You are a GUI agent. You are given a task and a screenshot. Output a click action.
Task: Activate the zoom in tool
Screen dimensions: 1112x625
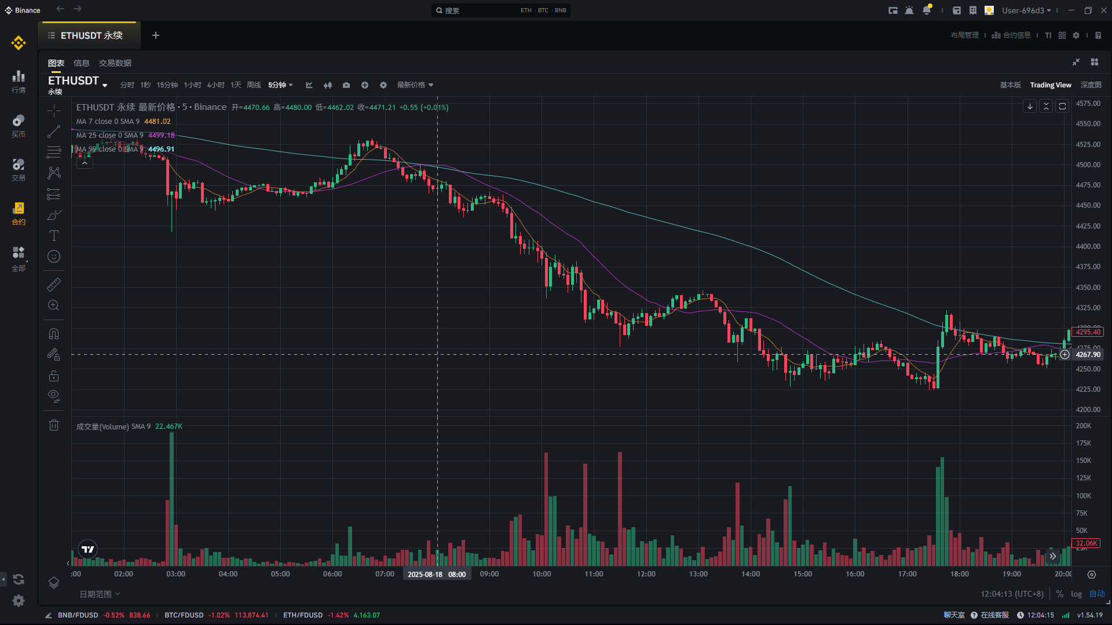pos(54,305)
